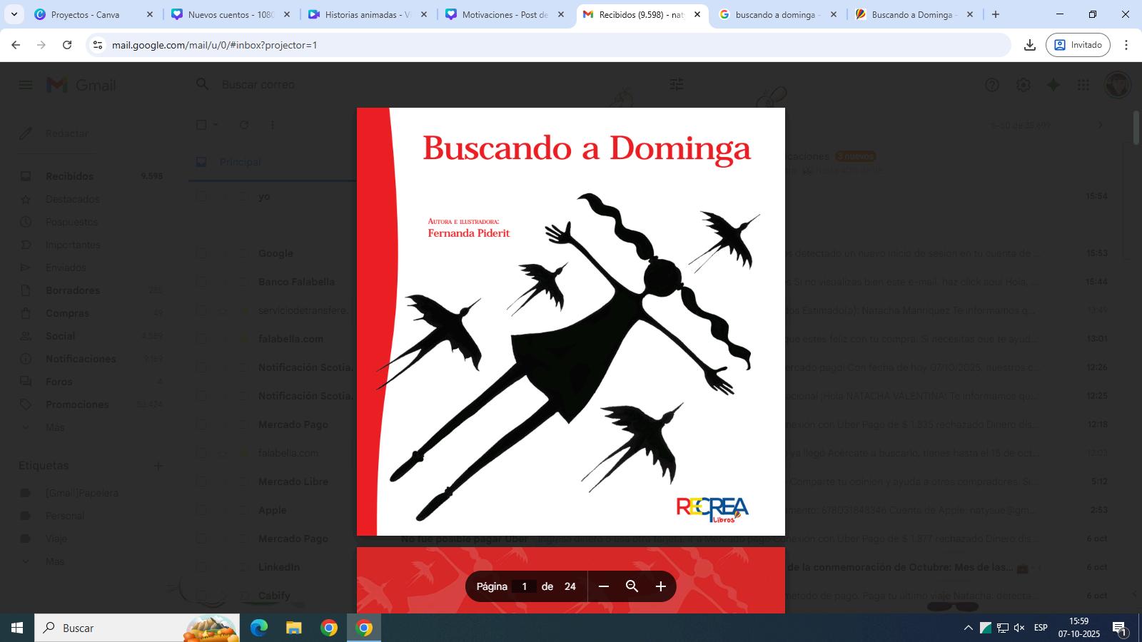Viewport: 1142px width, 642px height.
Task: Select the LinkedIn email checkbox
Action: [x=201, y=567]
